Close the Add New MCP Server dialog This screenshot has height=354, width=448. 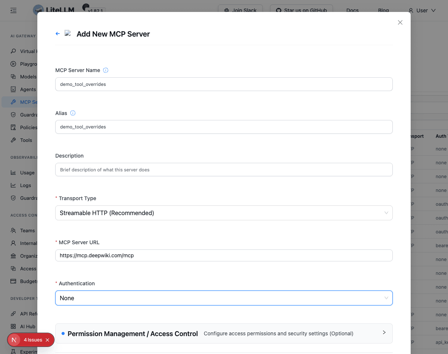click(400, 22)
